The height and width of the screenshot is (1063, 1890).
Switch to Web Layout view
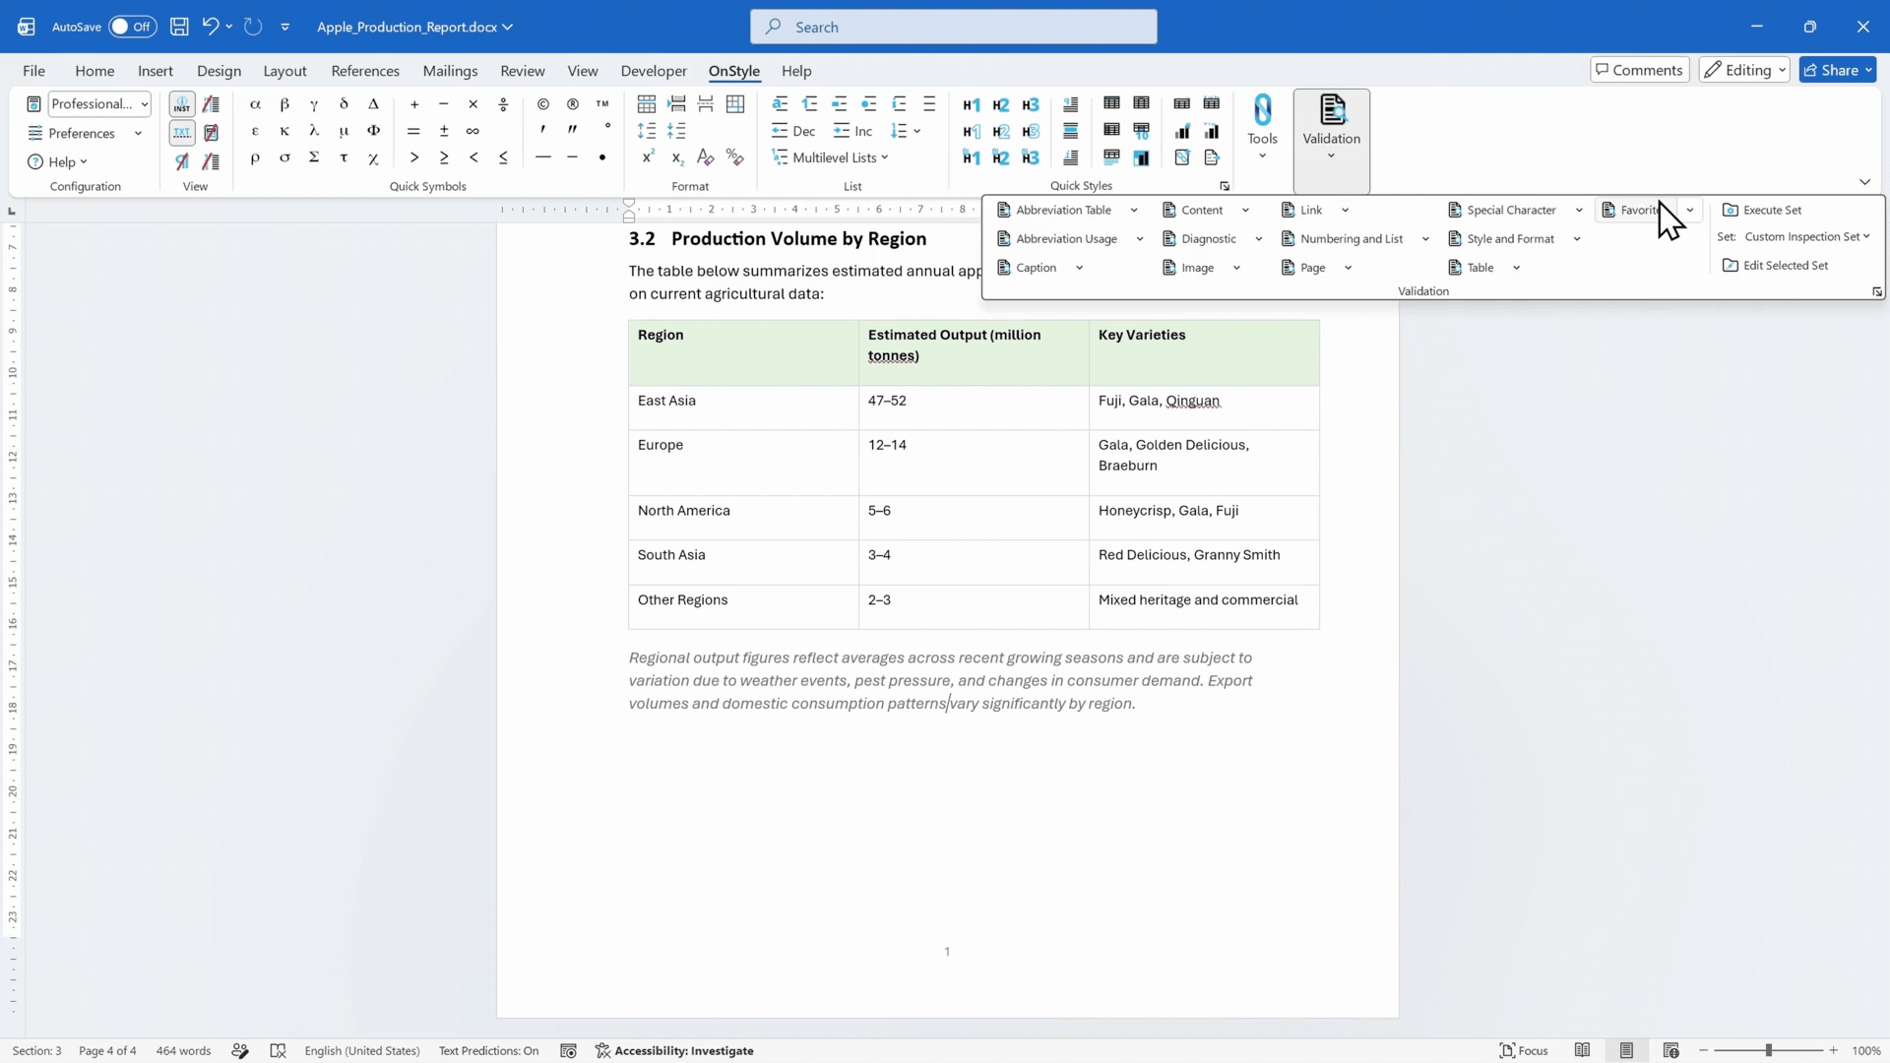click(1670, 1051)
